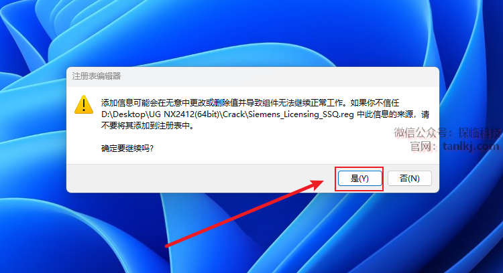Click the 中此信息的来源 phrase
Image resolution: width=503 pixels, height=273 pixels.
click(x=386, y=114)
